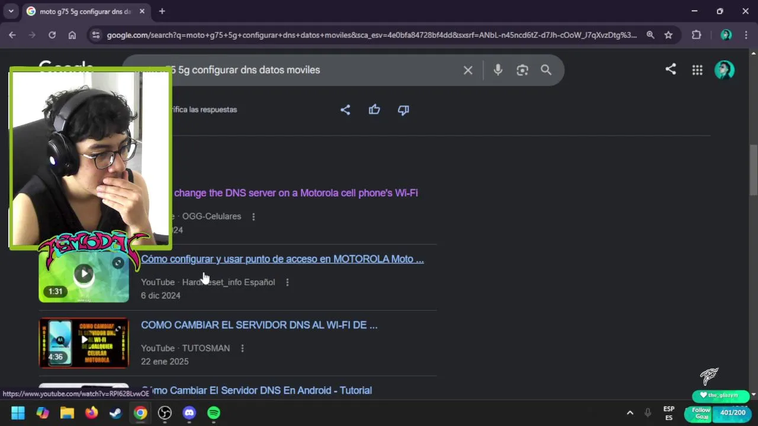
Task: Open the zoom indicator in address bar
Action: coord(650,35)
